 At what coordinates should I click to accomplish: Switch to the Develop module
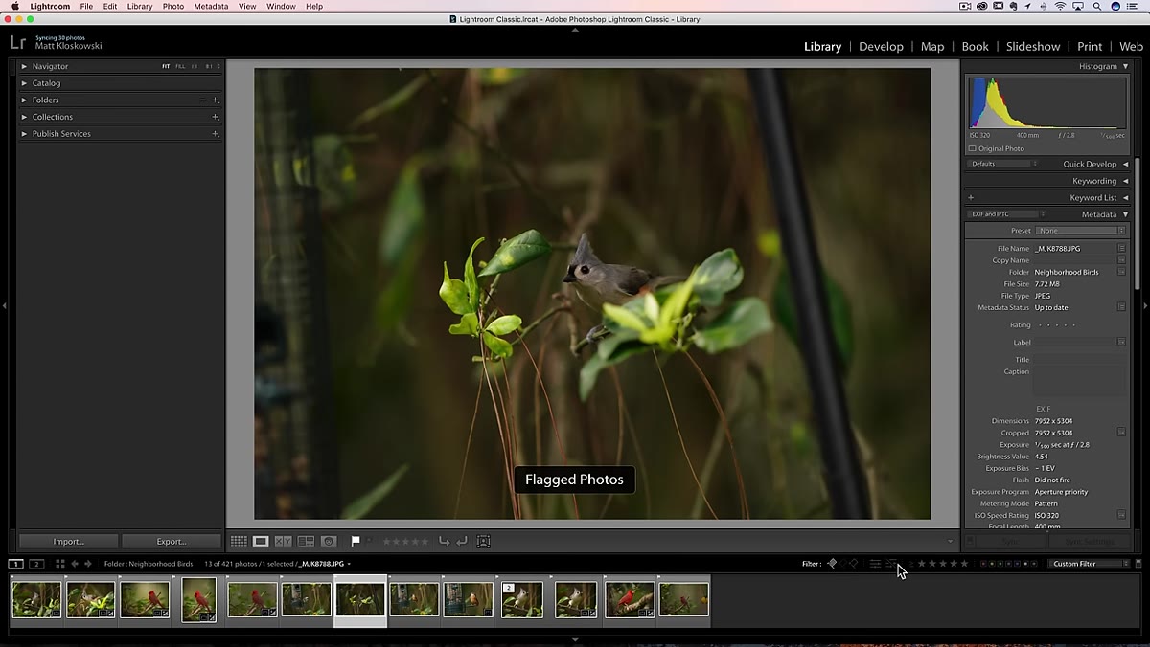(881, 46)
